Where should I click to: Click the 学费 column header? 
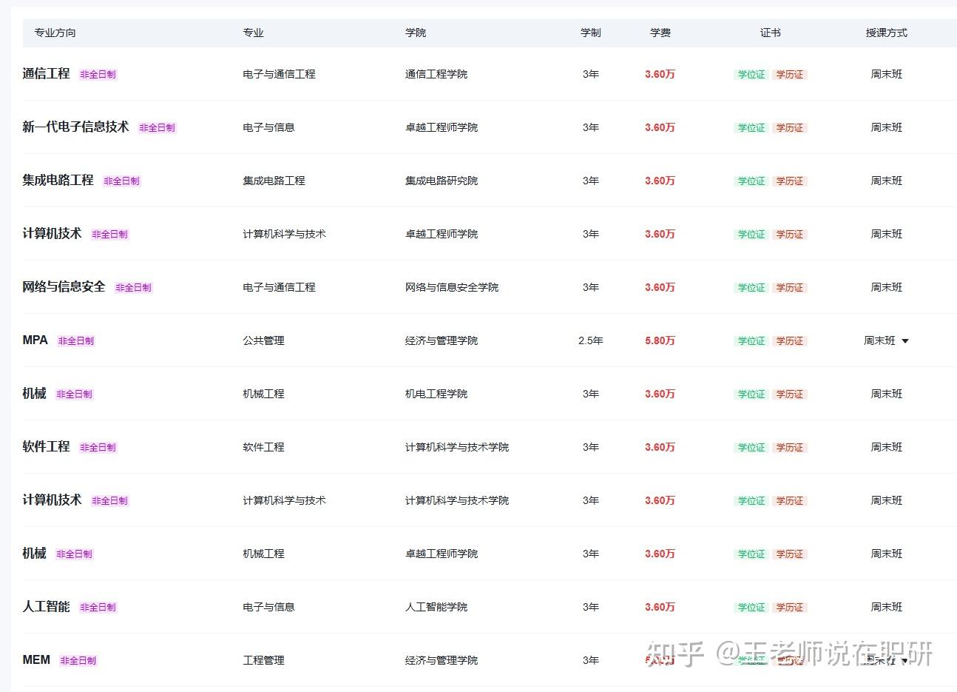[x=660, y=33]
